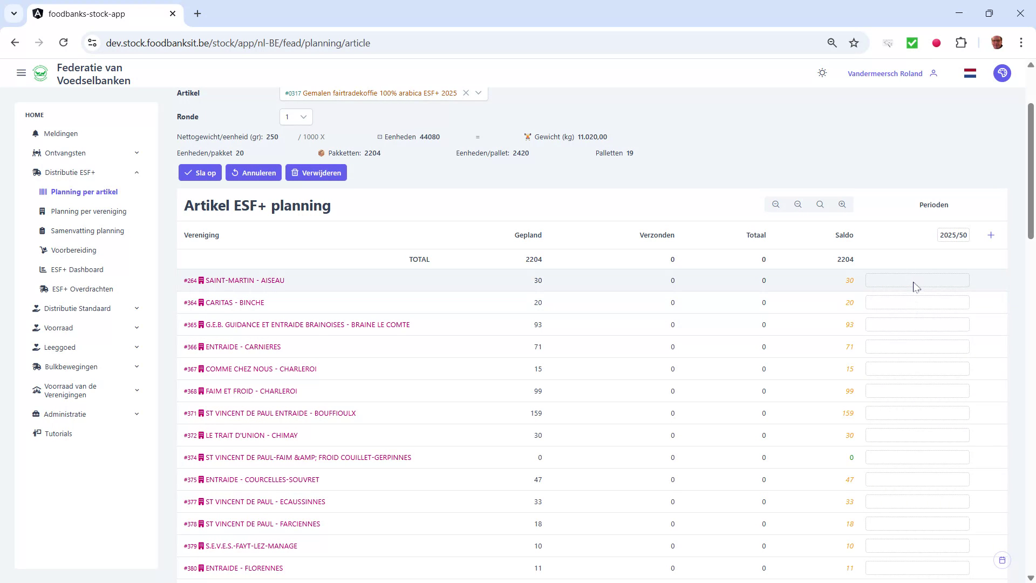The image size is (1036, 583).
Task: Select Planning per vereniging in the sidebar
Action: tap(88, 211)
